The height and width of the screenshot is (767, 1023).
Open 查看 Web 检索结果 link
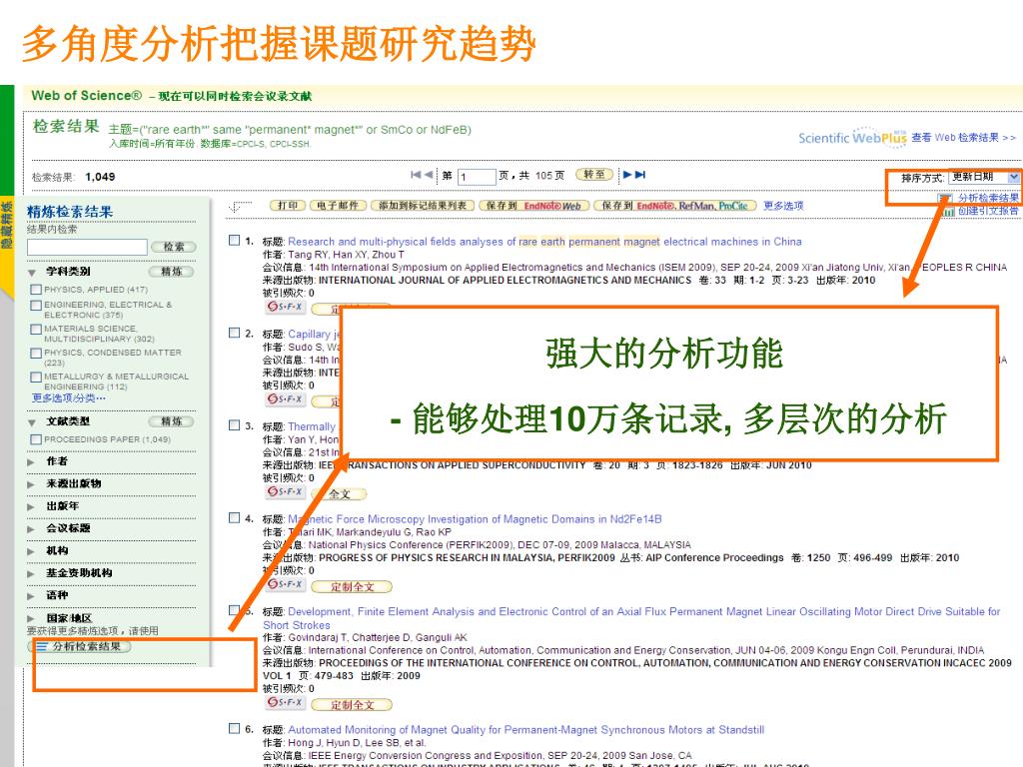(963, 137)
